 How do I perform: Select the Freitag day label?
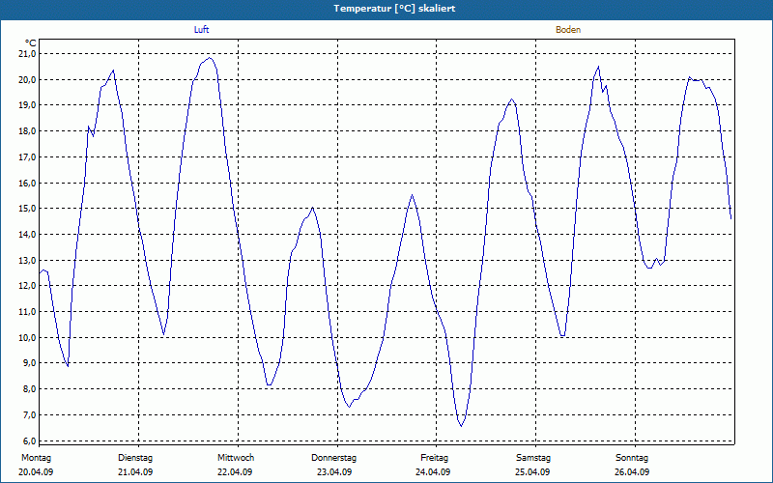[434, 458]
